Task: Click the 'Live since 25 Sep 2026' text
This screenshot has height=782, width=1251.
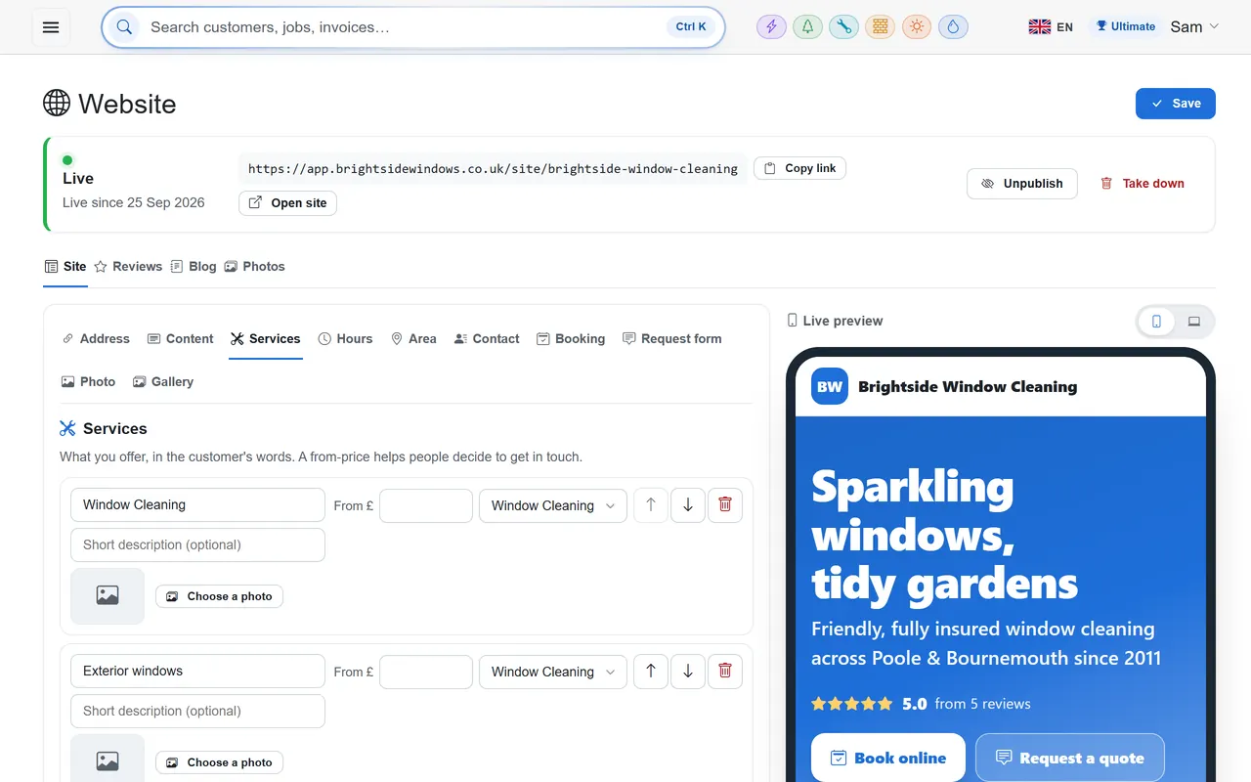Action: (134, 202)
